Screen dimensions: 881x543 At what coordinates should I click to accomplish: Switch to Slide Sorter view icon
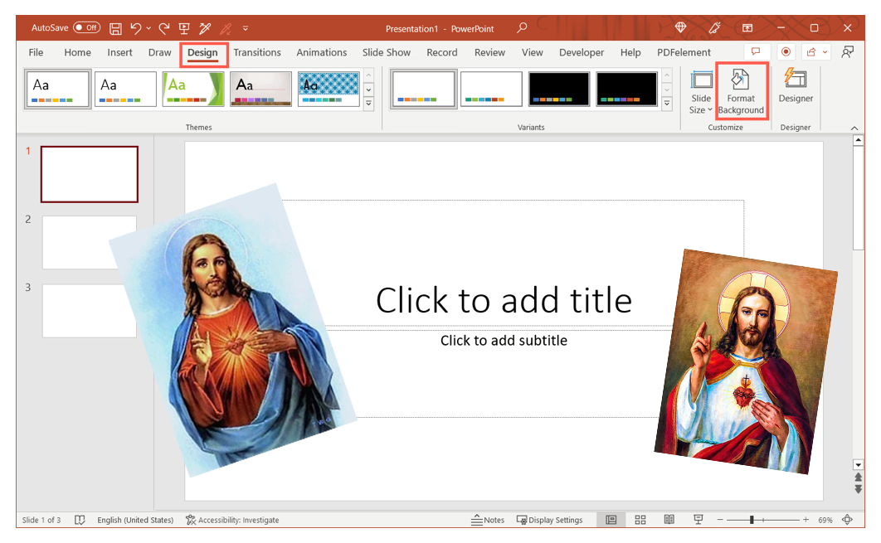pos(640,520)
